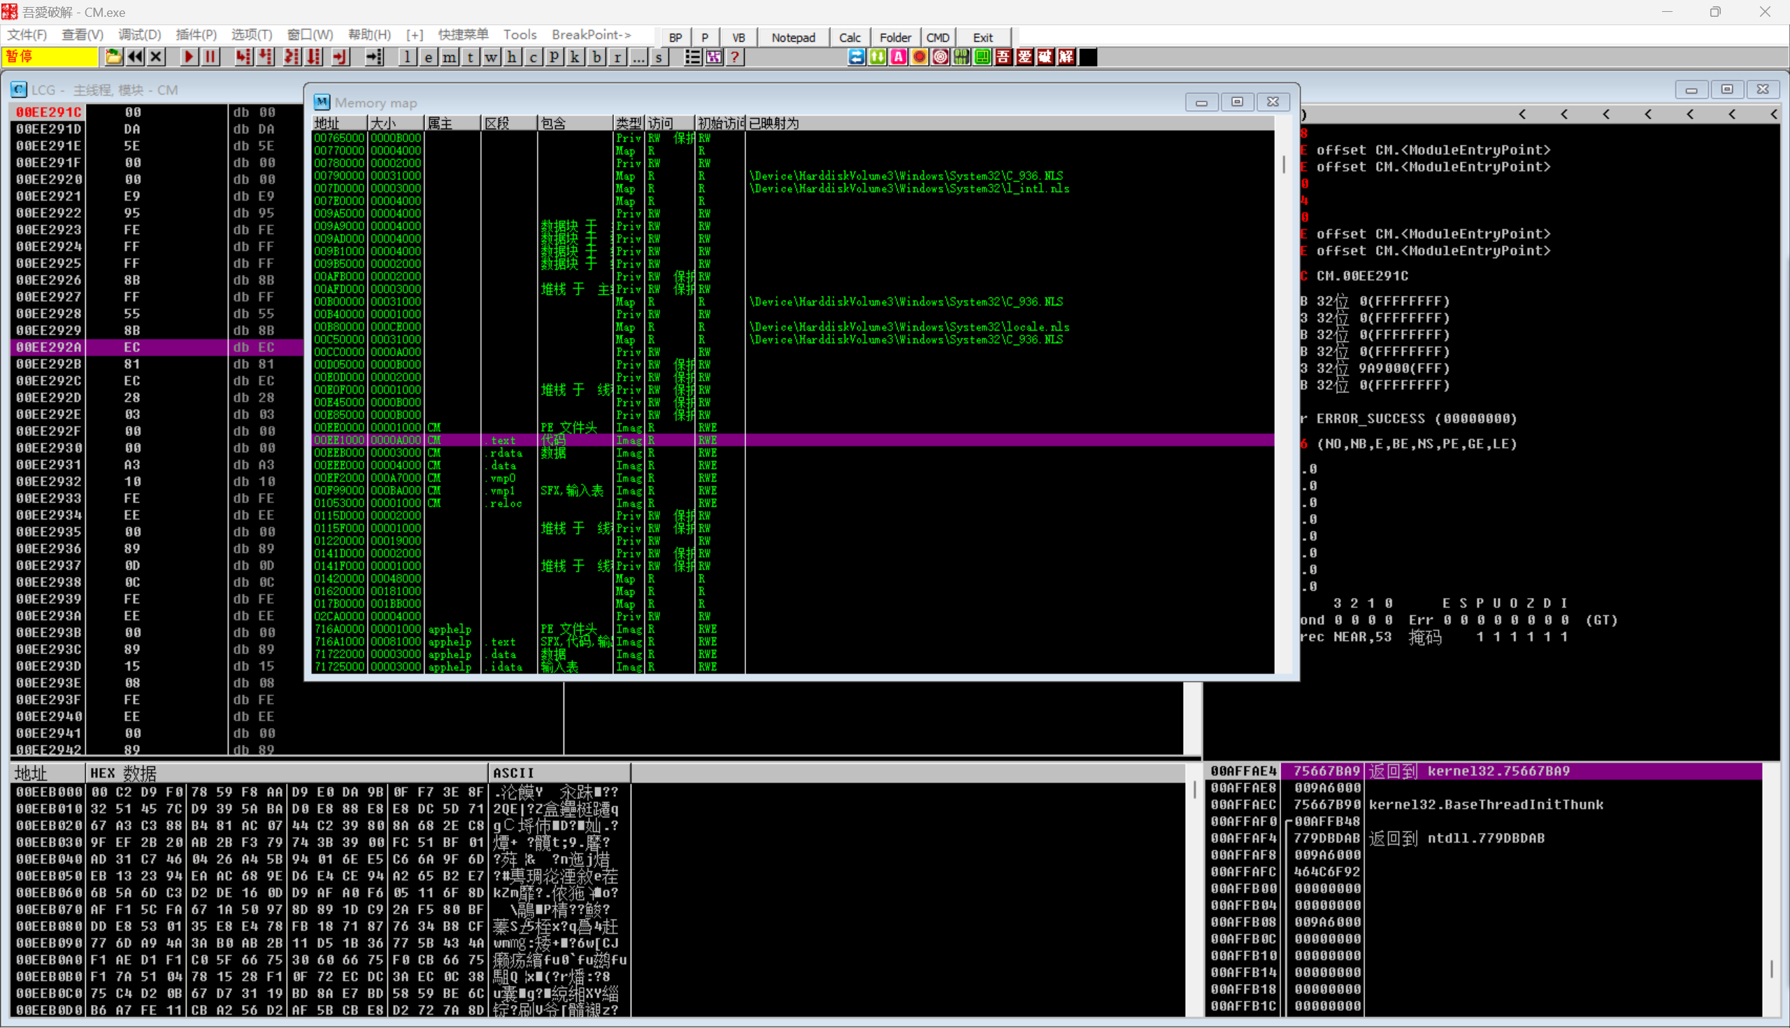Launch Calc from the shortcut bar
Image resolution: width=1790 pixels, height=1028 pixels.
[x=850, y=38]
